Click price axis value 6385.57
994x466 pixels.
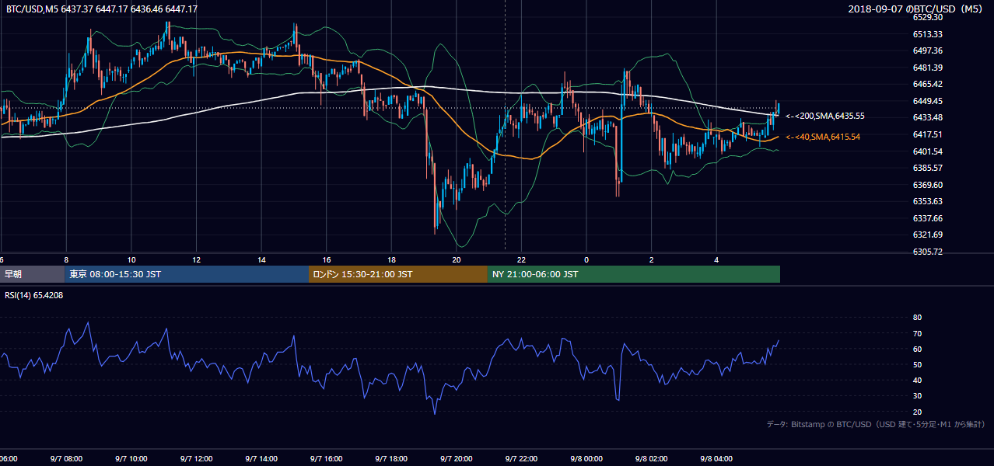click(928, 168)
